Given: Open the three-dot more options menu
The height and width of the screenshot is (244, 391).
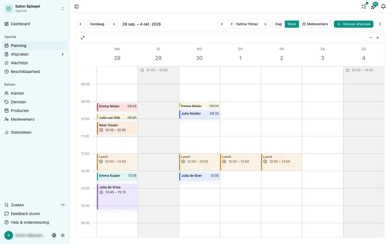Looking at the screenshot, I should coord(380,24).
